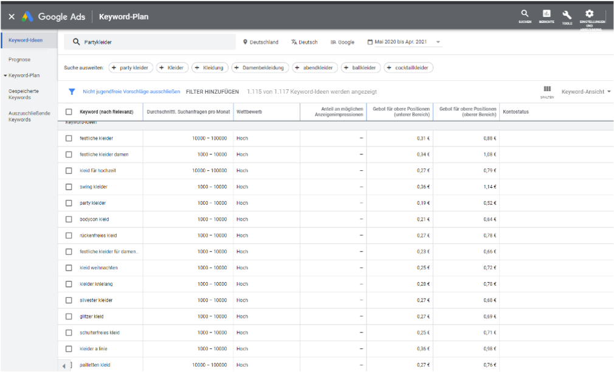Sort by Keyword (nach Relevanz) column
Viewport: 614px width, 372px height.
(x=106, y=112)
